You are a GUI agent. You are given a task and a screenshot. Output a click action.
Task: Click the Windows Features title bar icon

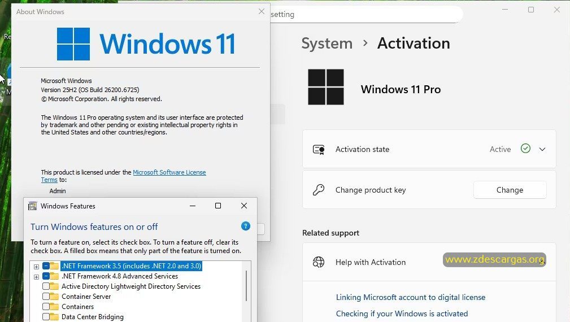click(32, 206)
